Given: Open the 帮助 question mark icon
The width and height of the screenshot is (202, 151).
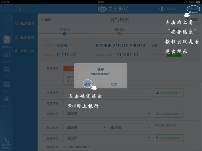Looking at the screenshot, I should click(187, 20).
